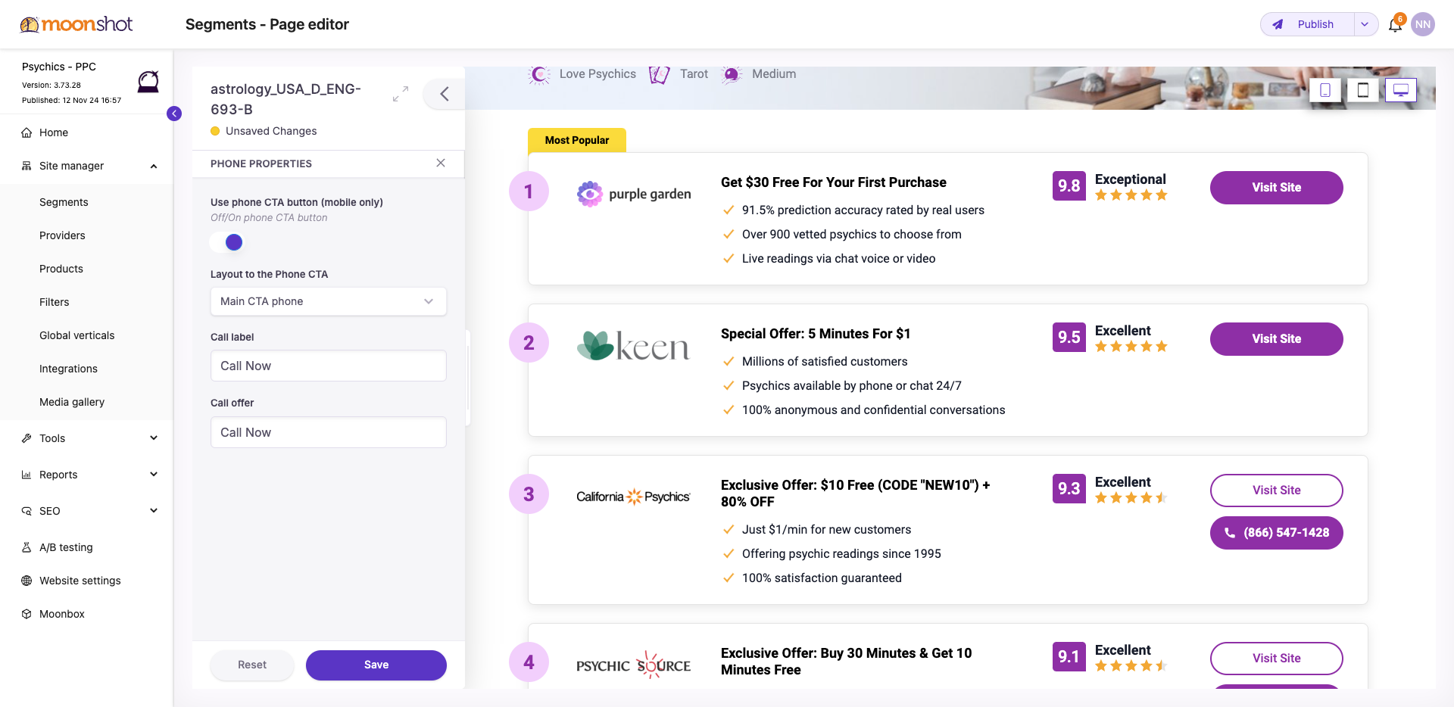Click the Love Psychics tab label

click(598, 74)
